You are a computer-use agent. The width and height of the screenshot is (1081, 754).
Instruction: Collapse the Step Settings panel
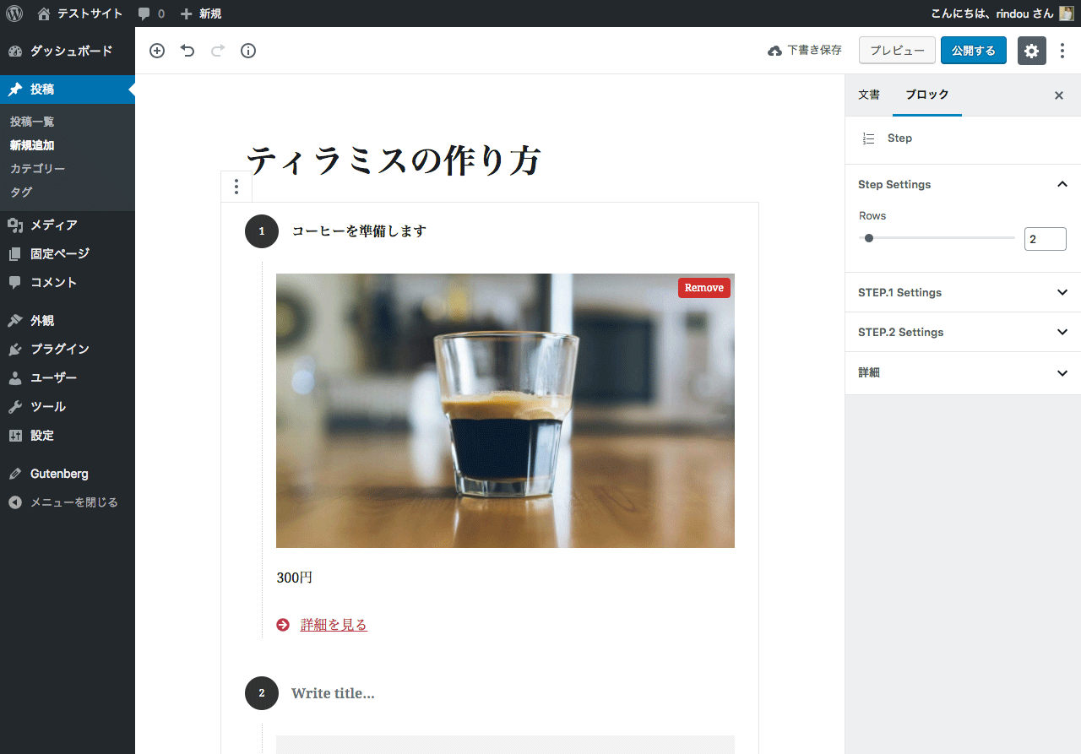(x=963, y=184)
